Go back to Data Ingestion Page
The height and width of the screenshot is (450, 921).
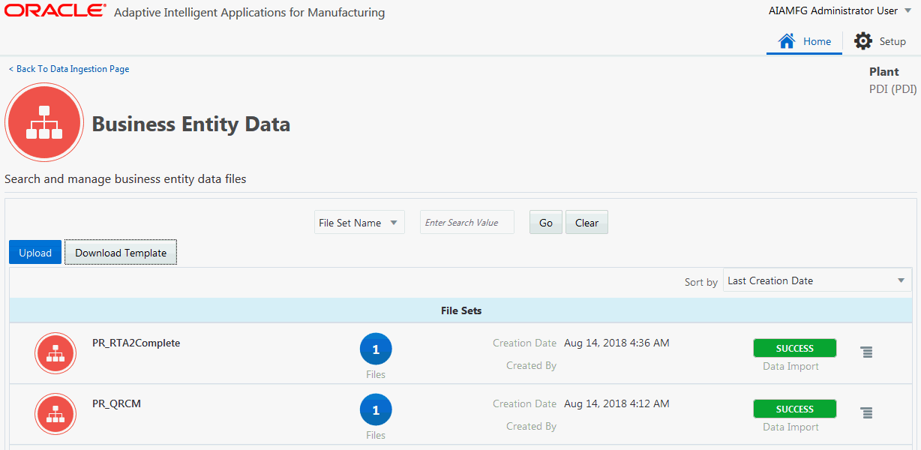pos(69,69)
